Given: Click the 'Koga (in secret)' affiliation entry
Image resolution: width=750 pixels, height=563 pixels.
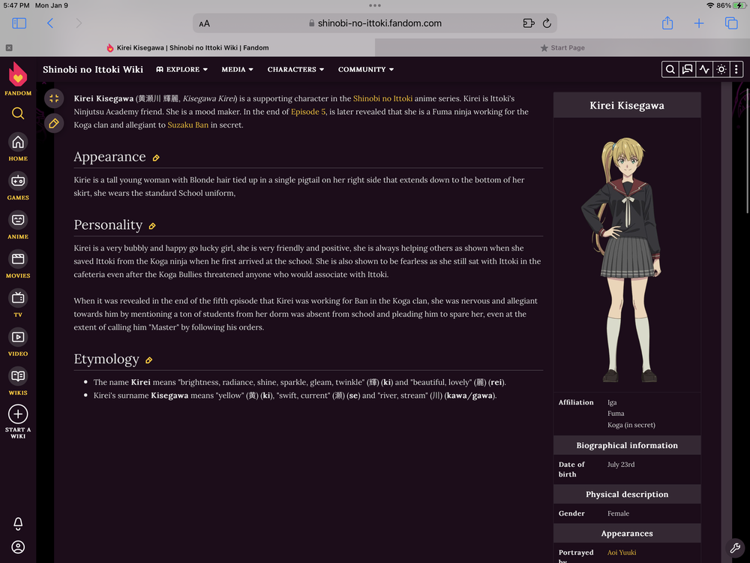Looking at the screenshot, I should [631, 425].
